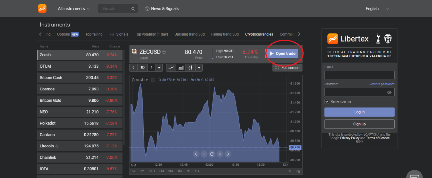The image size is (432, 178).
Task: Star ZECUSD as a favorite instrument
Action: 164,52
